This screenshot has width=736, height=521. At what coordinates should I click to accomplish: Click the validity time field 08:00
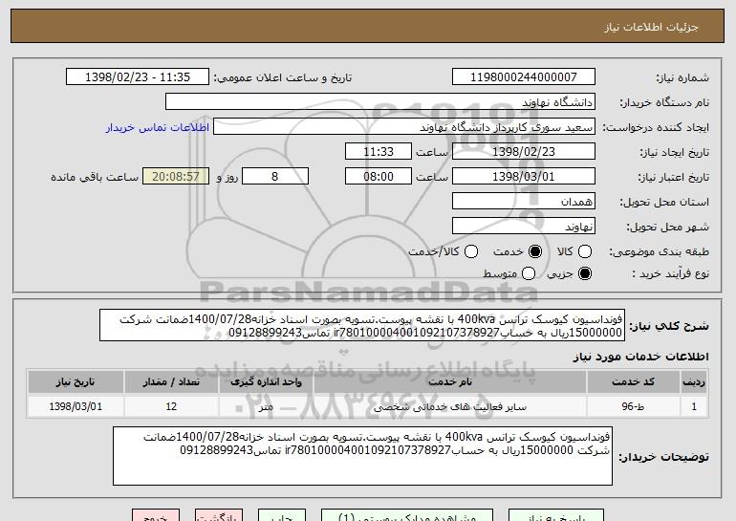tap(379, 177)
